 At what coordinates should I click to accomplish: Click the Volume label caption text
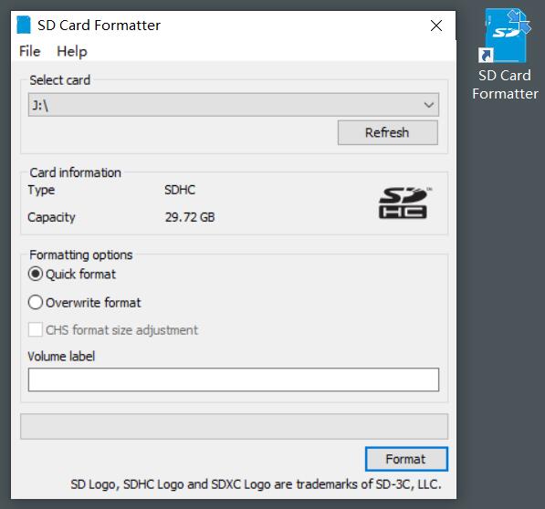pos(61,357)
